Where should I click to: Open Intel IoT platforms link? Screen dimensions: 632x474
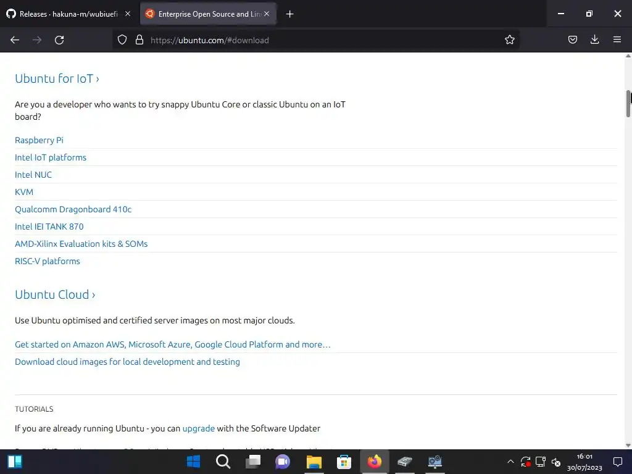(x=51, y=157)
